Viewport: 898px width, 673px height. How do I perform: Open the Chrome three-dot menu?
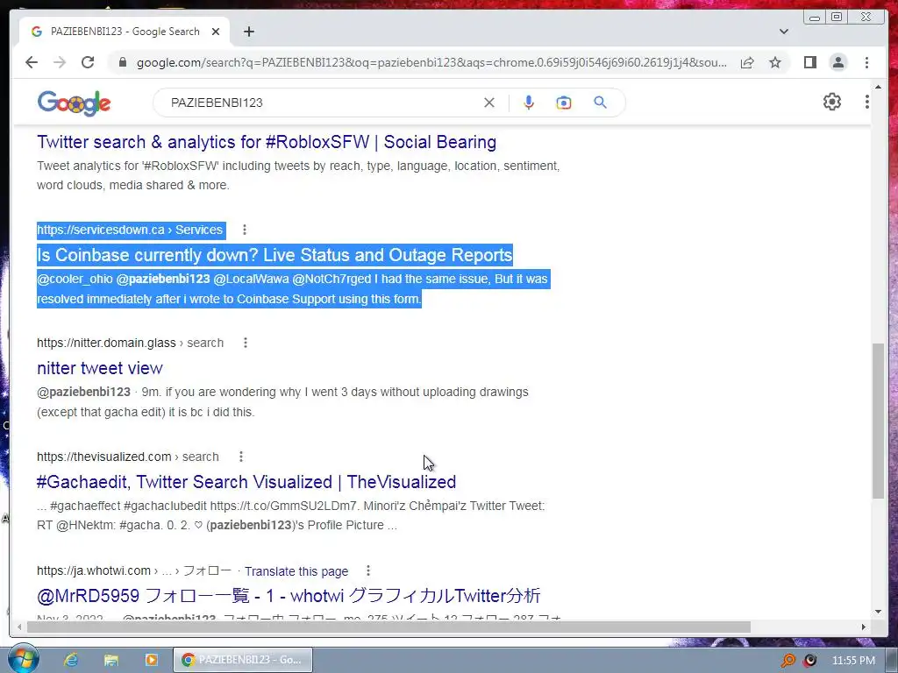click(x=866, y=62)
